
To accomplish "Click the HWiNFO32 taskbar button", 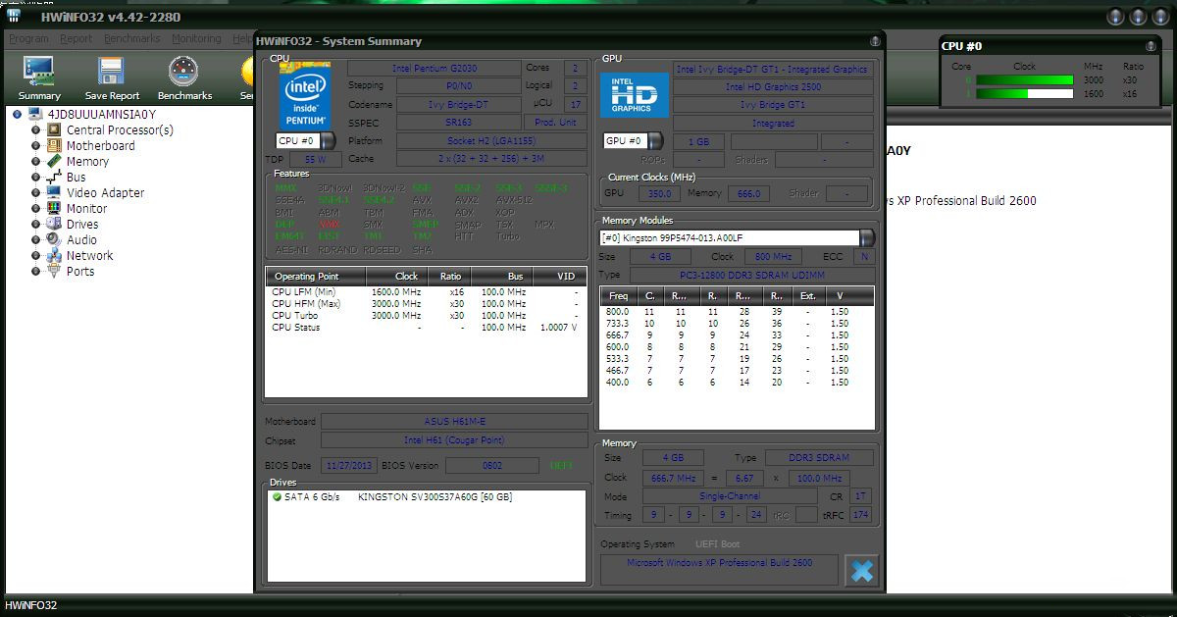I will (29, 607).
